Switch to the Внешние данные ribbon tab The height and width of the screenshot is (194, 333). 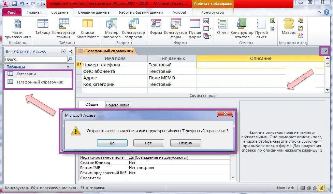(93, 12)
